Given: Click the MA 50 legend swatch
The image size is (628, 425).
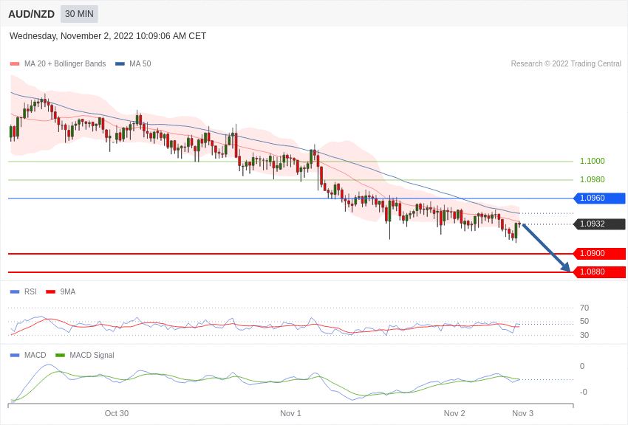Looking at the screenshot, I should coord(120,63).
